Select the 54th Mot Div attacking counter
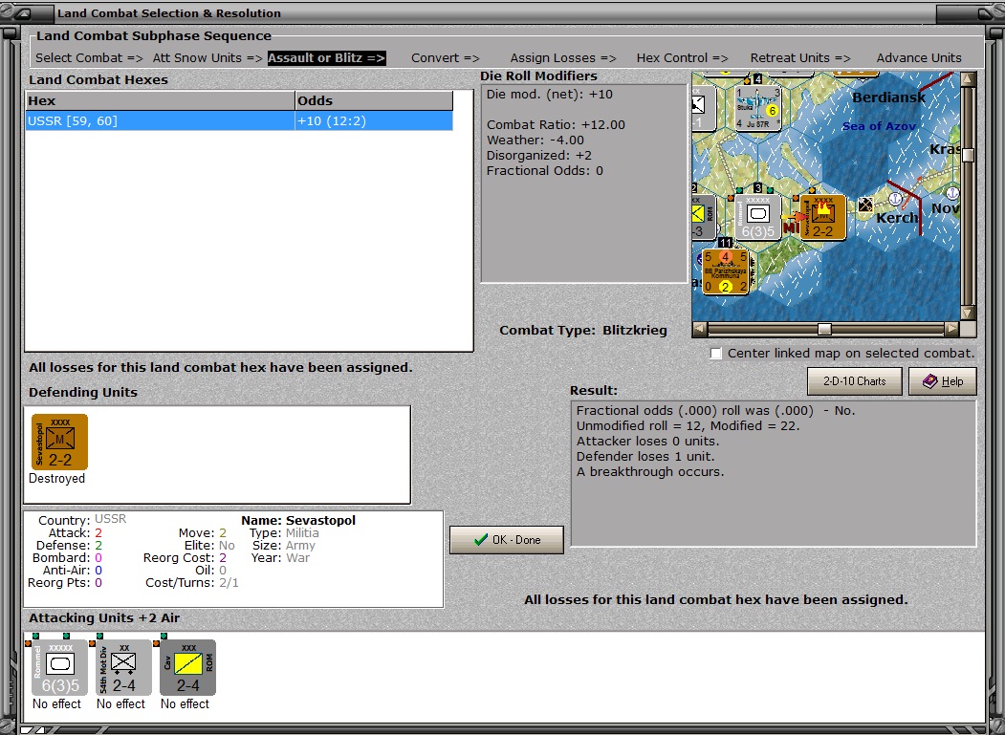This screenshot has width=1005, height=735. tap(123, 668)
